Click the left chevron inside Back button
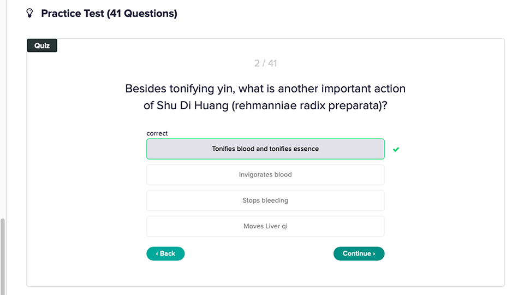This screenshot has width=524, height=295. (x=157, y=254)
